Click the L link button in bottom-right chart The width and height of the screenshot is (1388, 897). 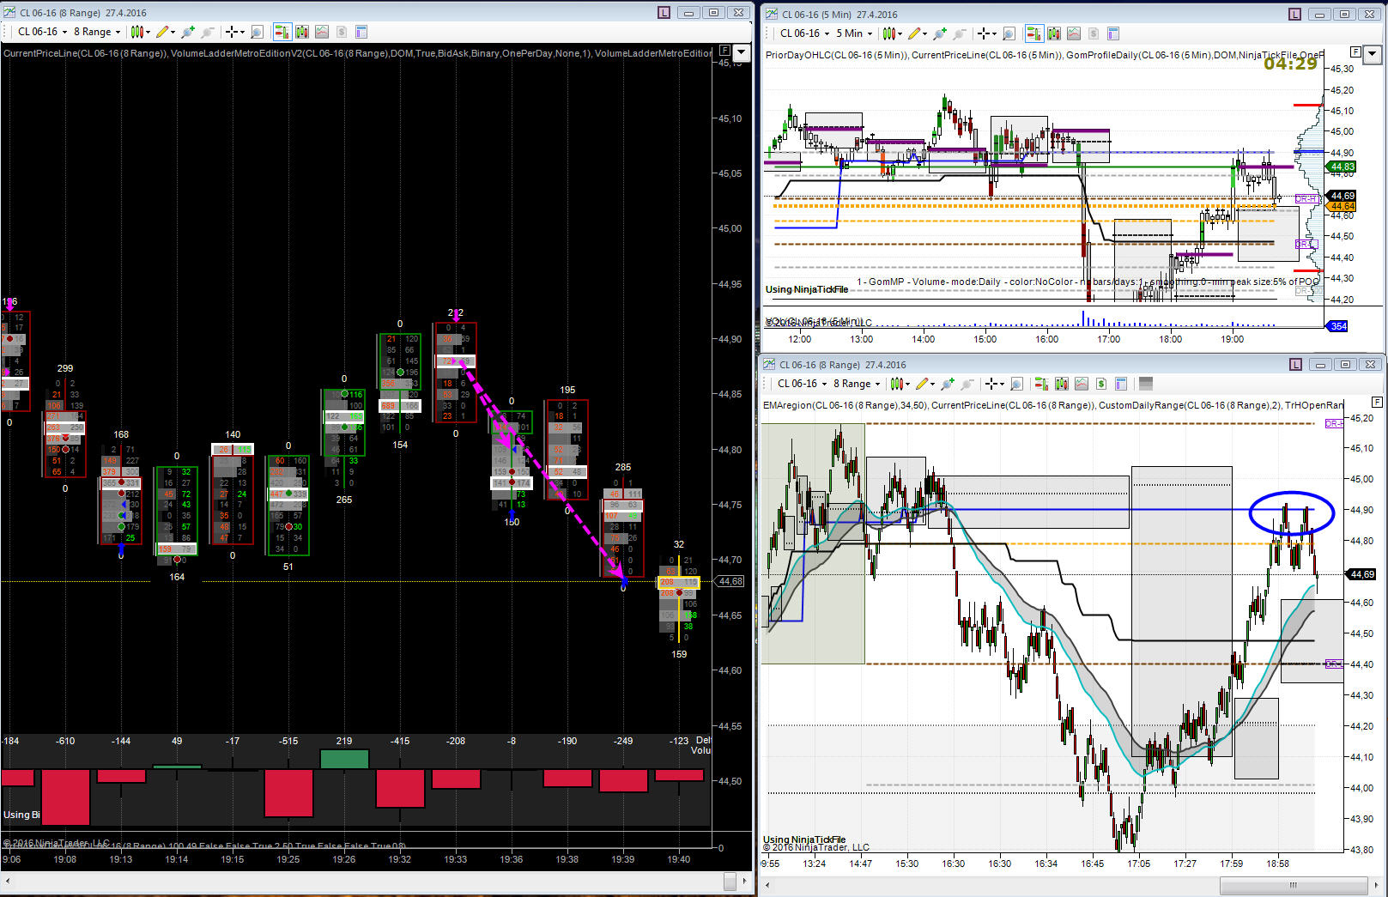coord(1296,365)
